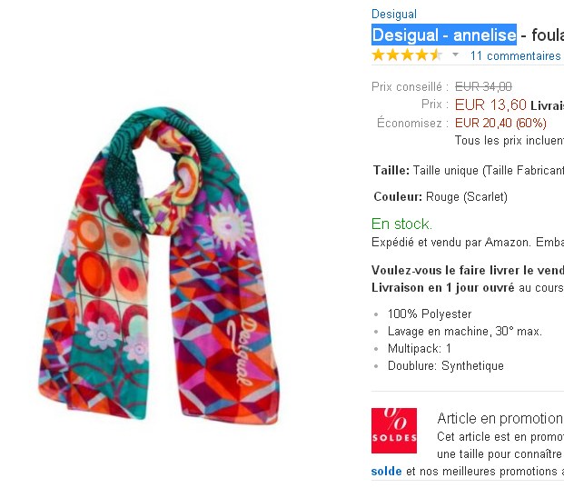Expand the rating breakdown dropdown arrow
This screenshot has height=488, width=564.
click(455, 55)
